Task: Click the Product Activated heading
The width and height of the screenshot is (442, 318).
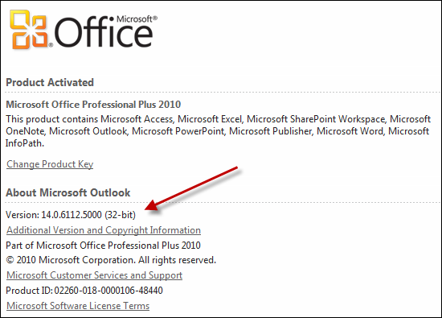Action: 50,82
